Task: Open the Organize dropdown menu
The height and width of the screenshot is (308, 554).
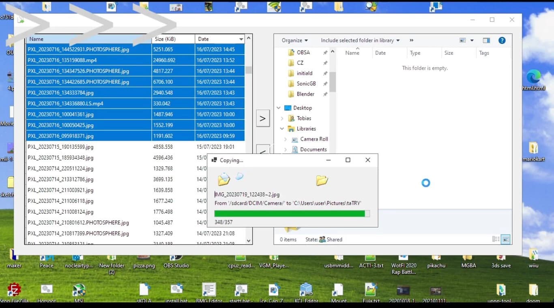Action: [x=294, y=40]
